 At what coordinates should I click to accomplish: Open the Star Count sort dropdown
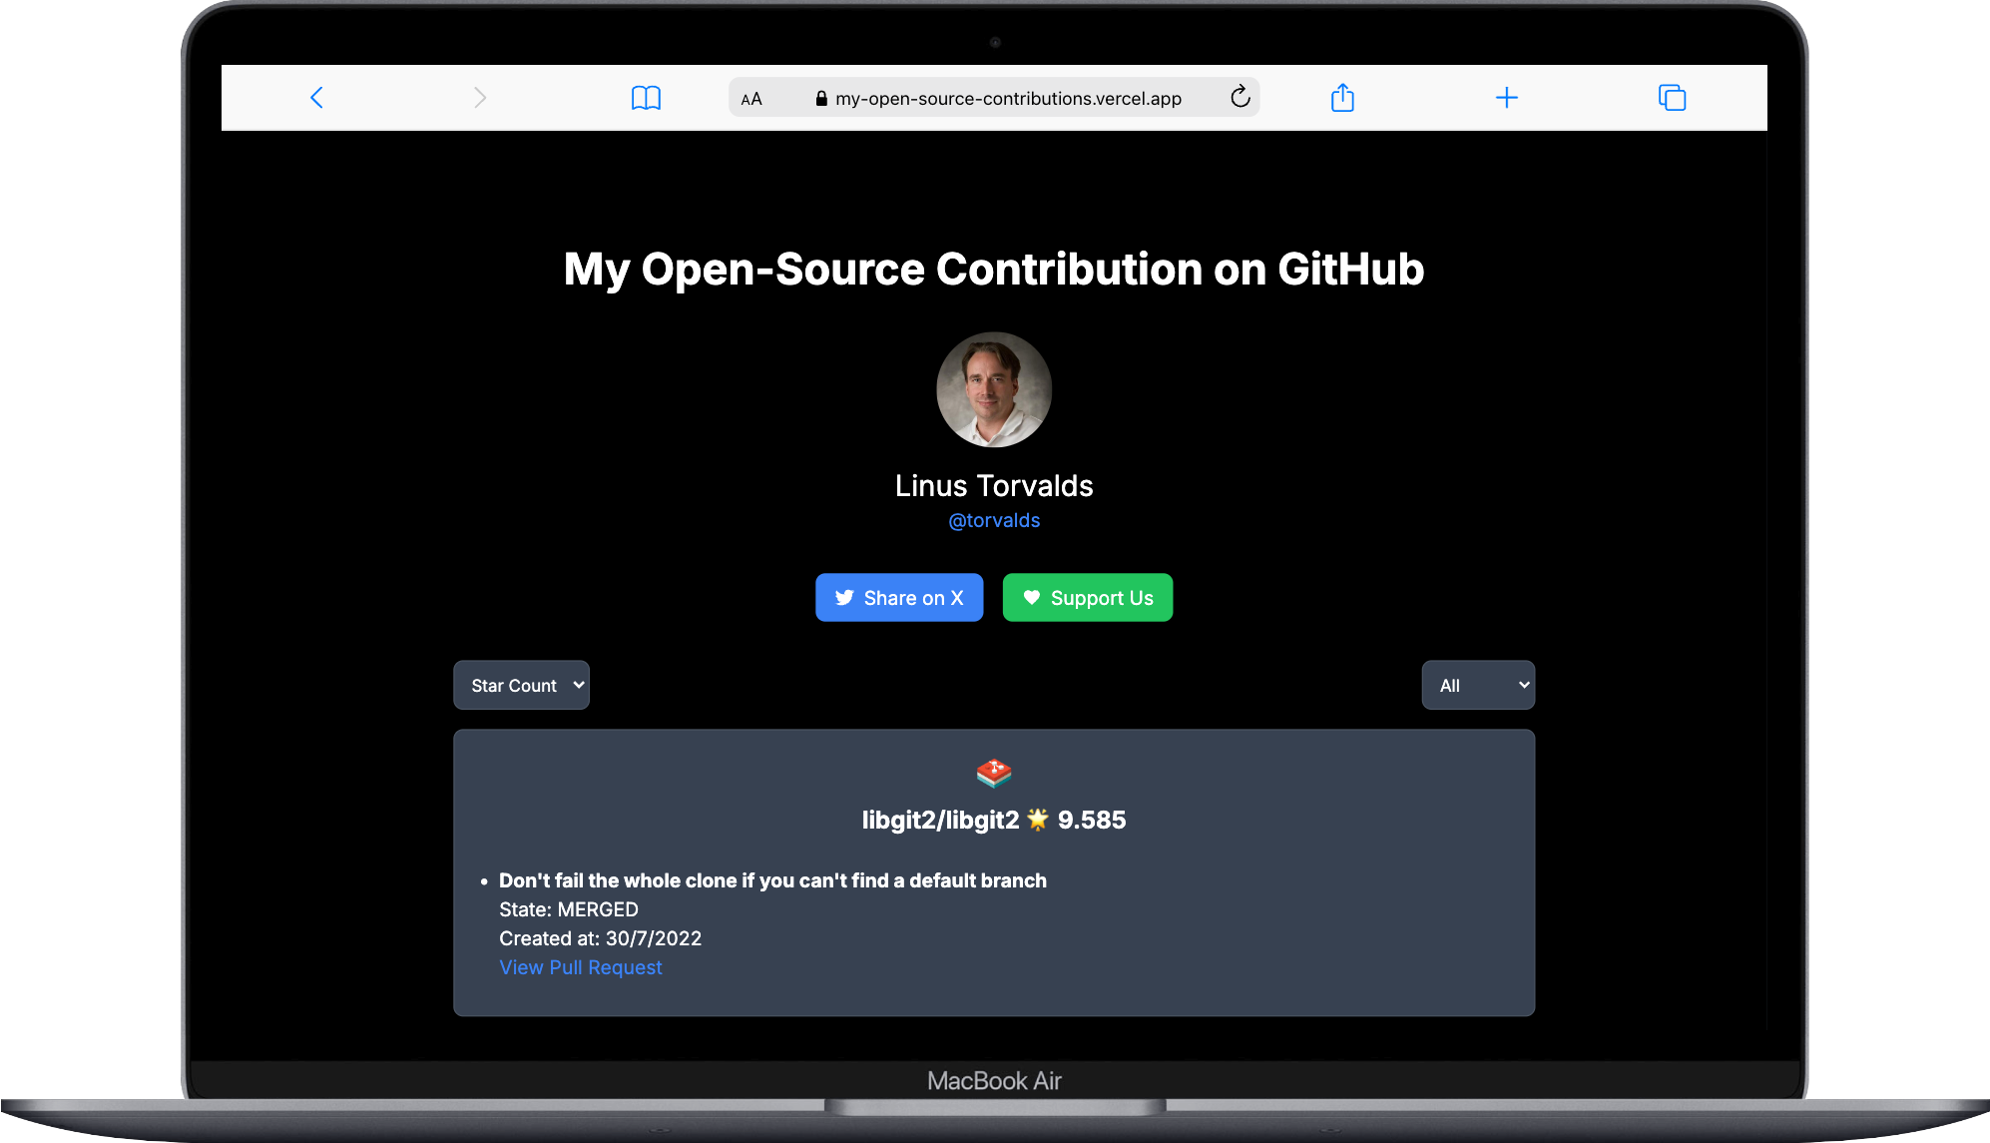pos(521,686)
